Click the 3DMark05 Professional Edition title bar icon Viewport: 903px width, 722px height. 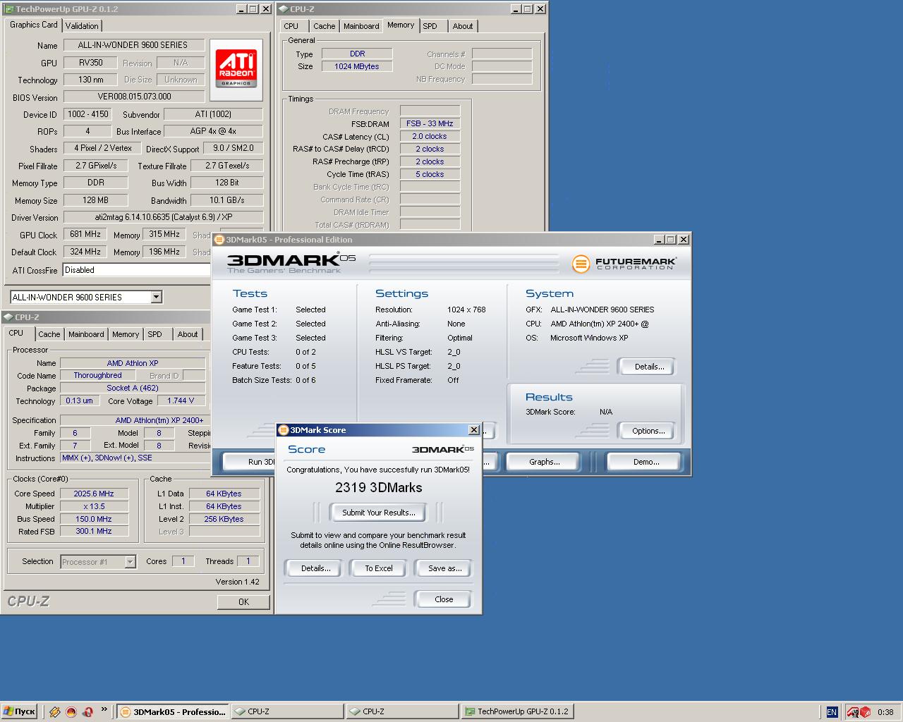219,240
